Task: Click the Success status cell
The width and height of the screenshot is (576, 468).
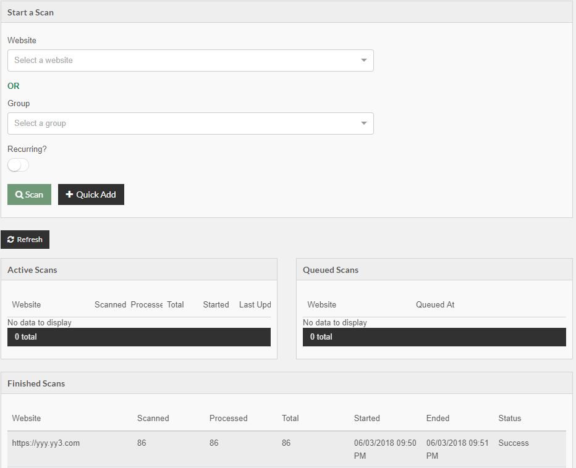Action: click(514, 443)
